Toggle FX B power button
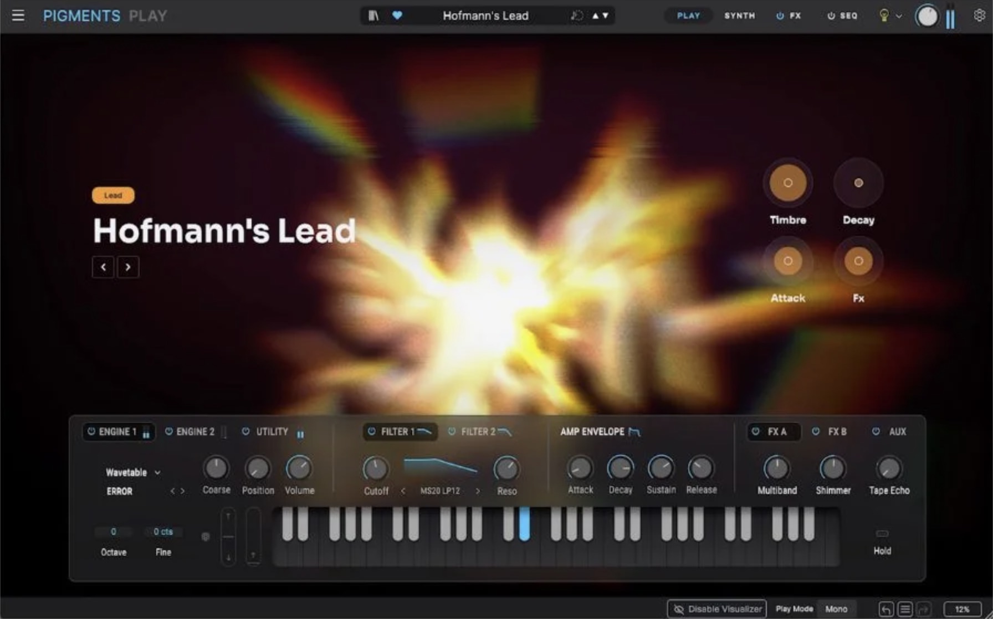The width and height of the screenshot is (993, 619). click(x=816, y=431)
